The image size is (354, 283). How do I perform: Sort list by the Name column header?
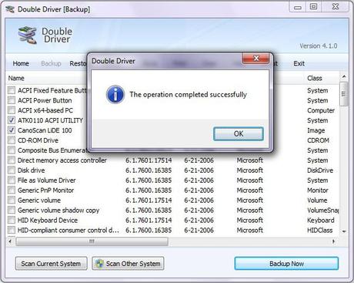tap(16, 78)
